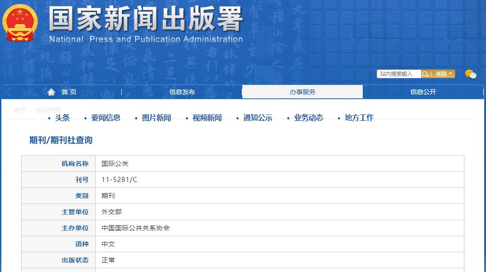This screenshot has width=486, height=272.
Task: Open the 通知公示 submenu link
Action: pos(258,118)
